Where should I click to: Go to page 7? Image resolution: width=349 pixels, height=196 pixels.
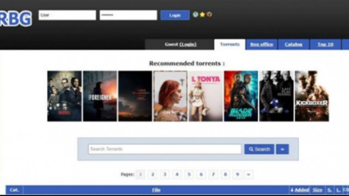click(213, 175)
